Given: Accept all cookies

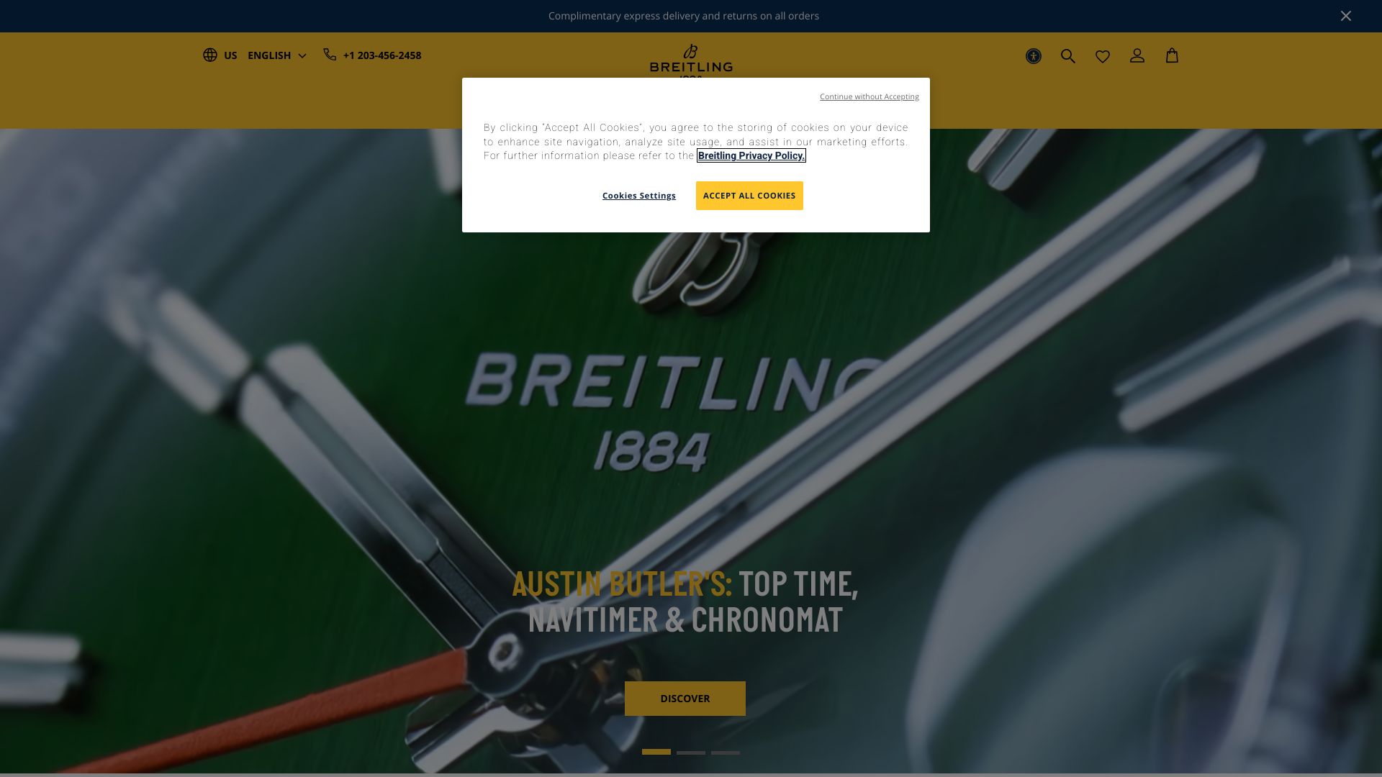Looking at the screenshot, I should pyautogui.click(x=749, y=196).
